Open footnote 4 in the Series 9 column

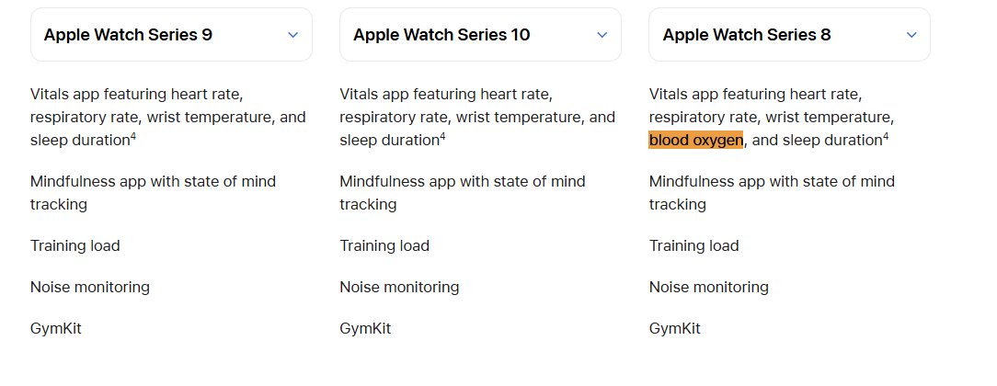133,136
